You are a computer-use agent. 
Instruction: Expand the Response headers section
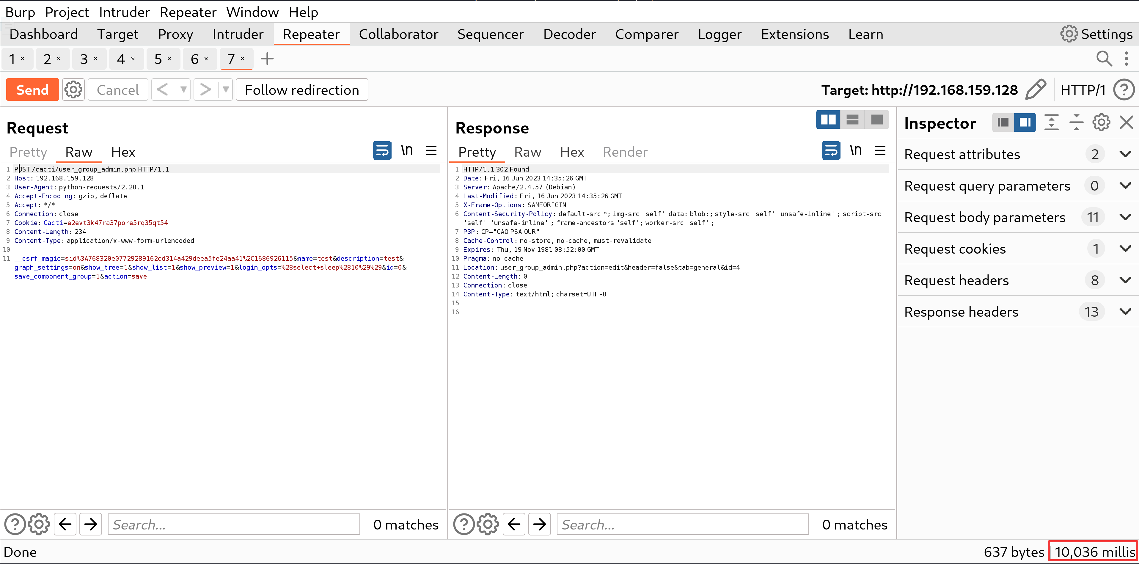[x=1125, y=312]
